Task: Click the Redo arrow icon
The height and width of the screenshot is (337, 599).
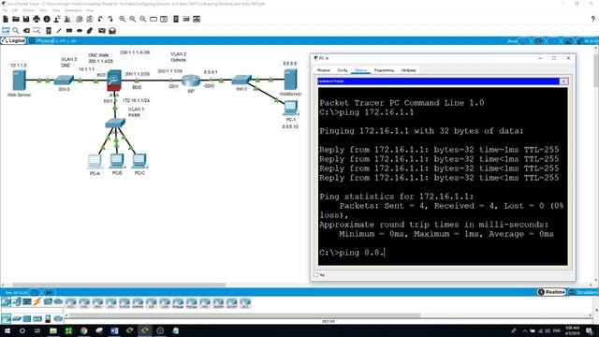Action: point(110,19)
